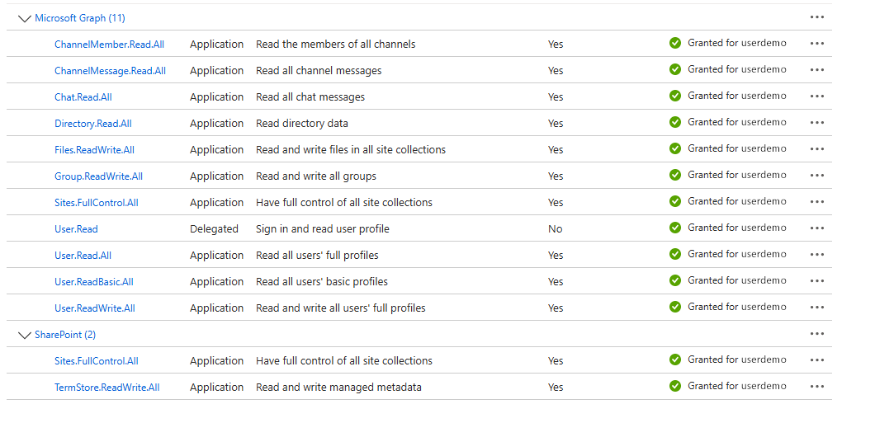Open the TermStore.ReadWrite.All permission link
Screen dimensions: 875x423
click(107, 388)
